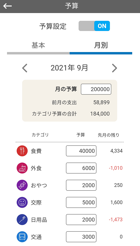The width and height of the screenshot is (140, 246).
Task: Tap the 外食 burger and drink icon
Action: click(22, 168)
